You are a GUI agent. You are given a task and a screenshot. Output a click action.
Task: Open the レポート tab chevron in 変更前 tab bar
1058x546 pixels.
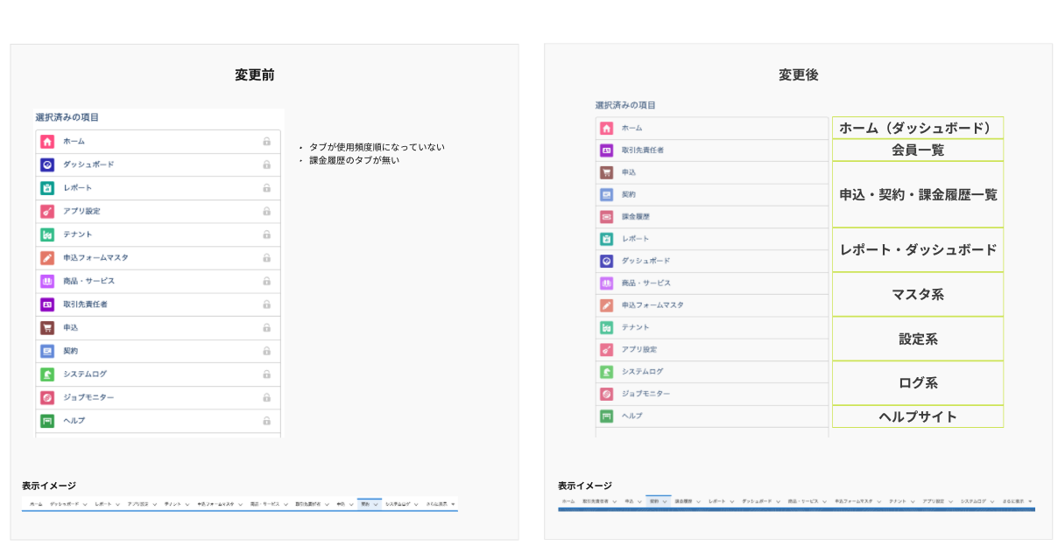click(x=117, y=505)
